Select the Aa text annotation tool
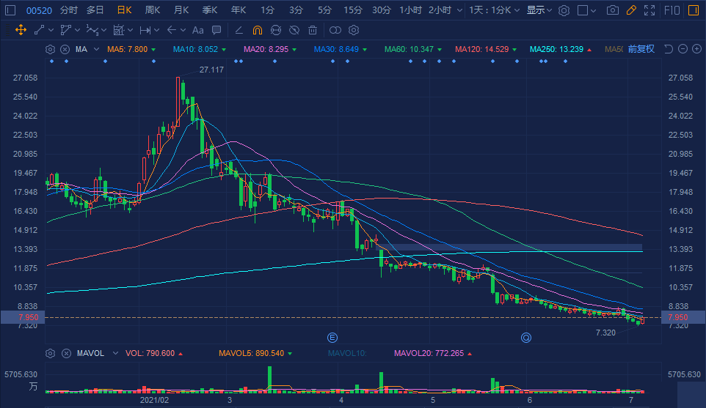Image resolution: width=706 pixels, height=408 pixels. pos(197,30)
